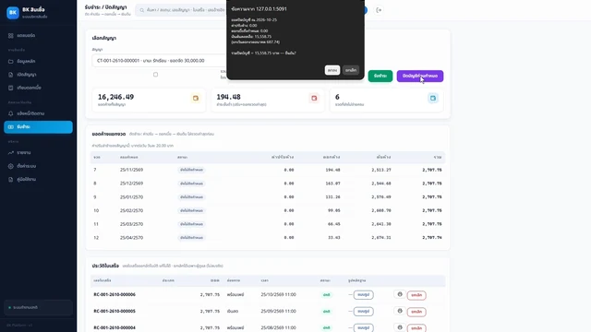Open the system settings gear item
Screen dimensions: 591x332
click(38, 166)
